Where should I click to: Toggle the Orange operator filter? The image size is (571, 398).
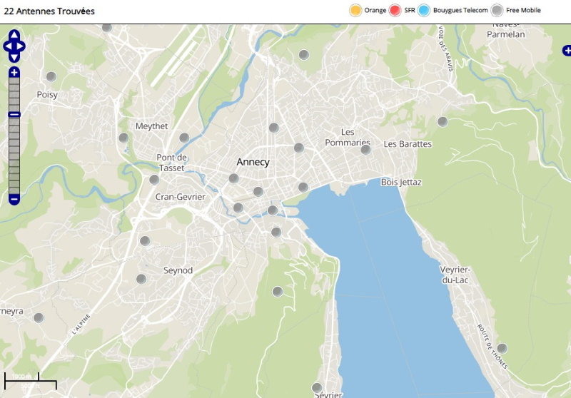355,10
